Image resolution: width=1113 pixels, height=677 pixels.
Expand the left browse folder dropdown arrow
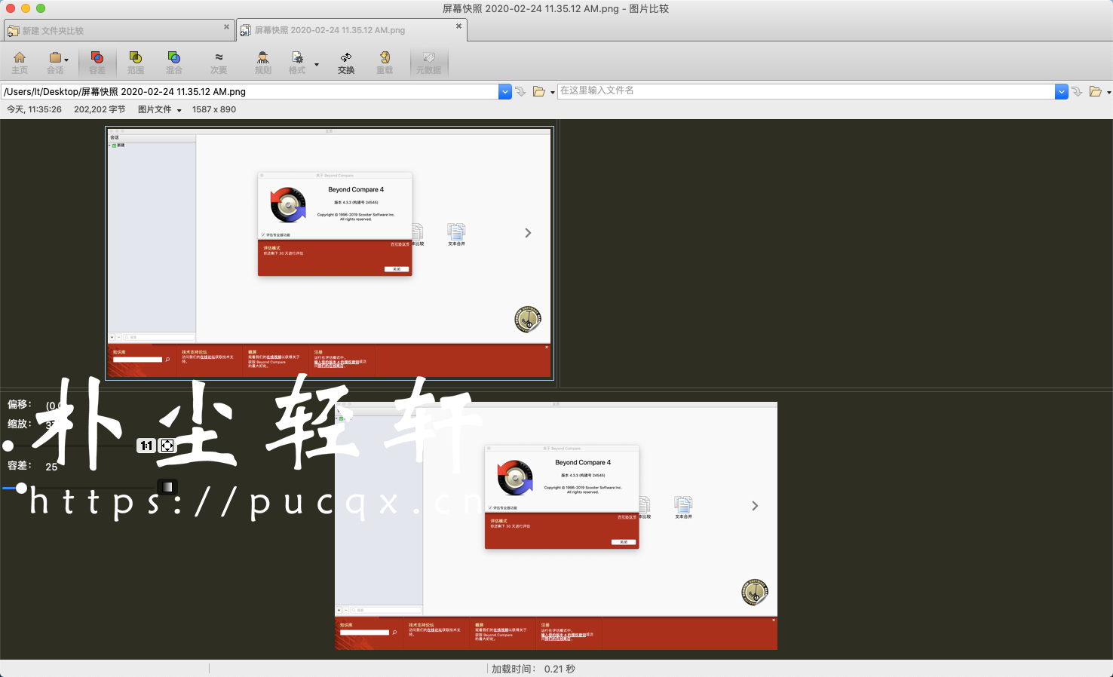[x=553, y=92]
